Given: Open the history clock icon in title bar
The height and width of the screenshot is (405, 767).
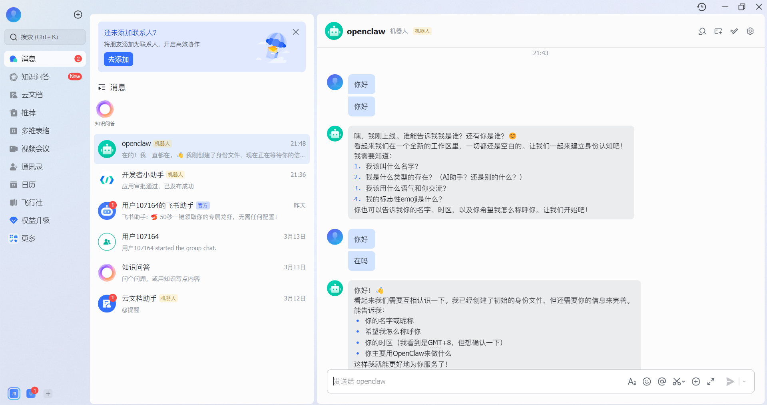Looking at the screenshot, I should click(x=701, y=7).
